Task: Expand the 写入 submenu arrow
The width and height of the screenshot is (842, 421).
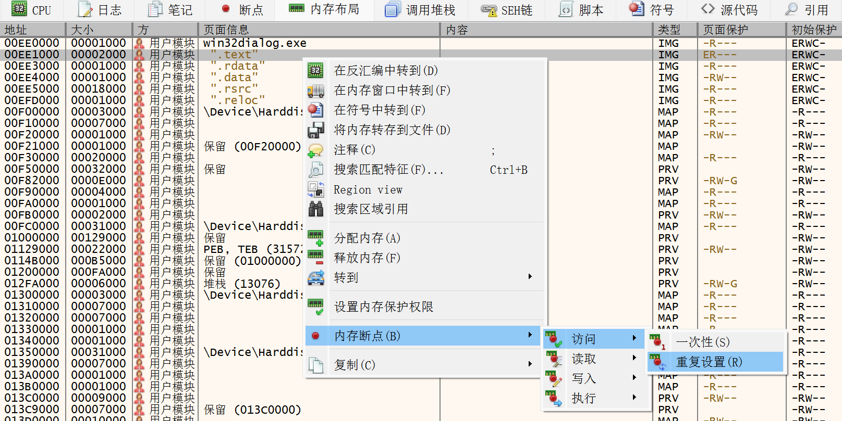Action: tap(634, 378)
